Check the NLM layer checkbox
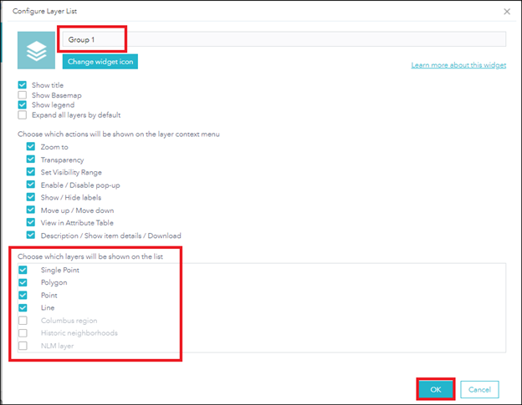Screen dimensions: 522x405 [23, 346]
